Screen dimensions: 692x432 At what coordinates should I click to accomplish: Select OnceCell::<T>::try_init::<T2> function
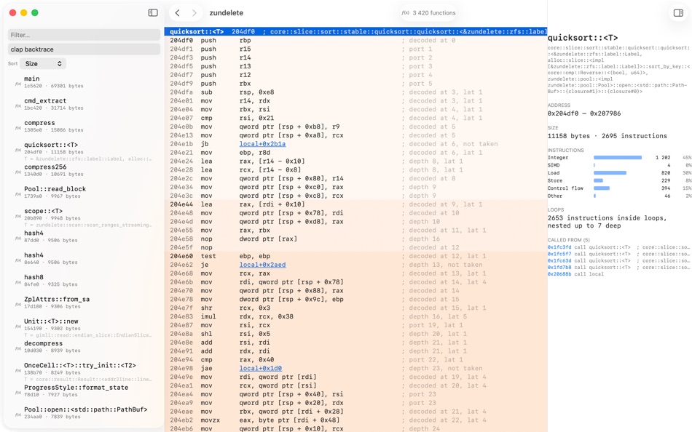click(x=84, y=371)
